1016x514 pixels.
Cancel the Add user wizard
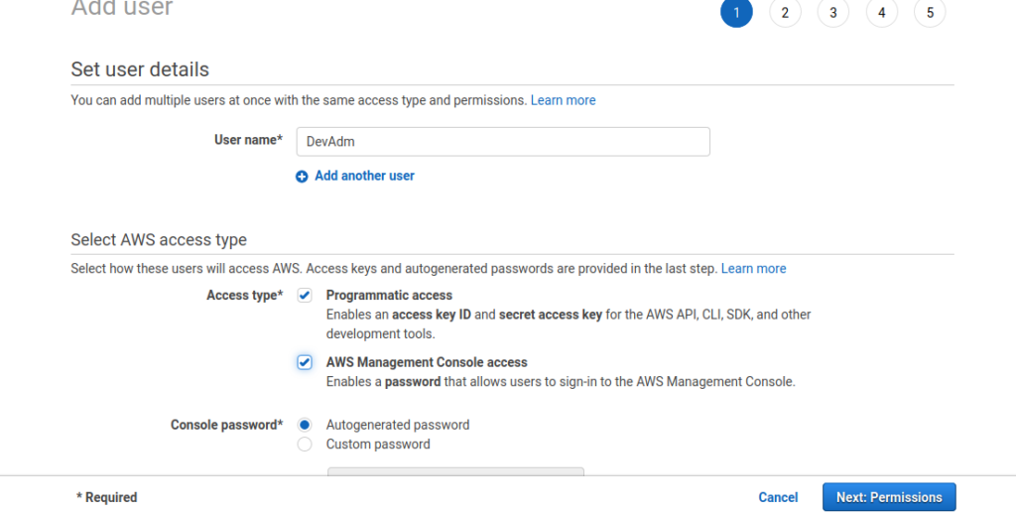pos(778,497)
